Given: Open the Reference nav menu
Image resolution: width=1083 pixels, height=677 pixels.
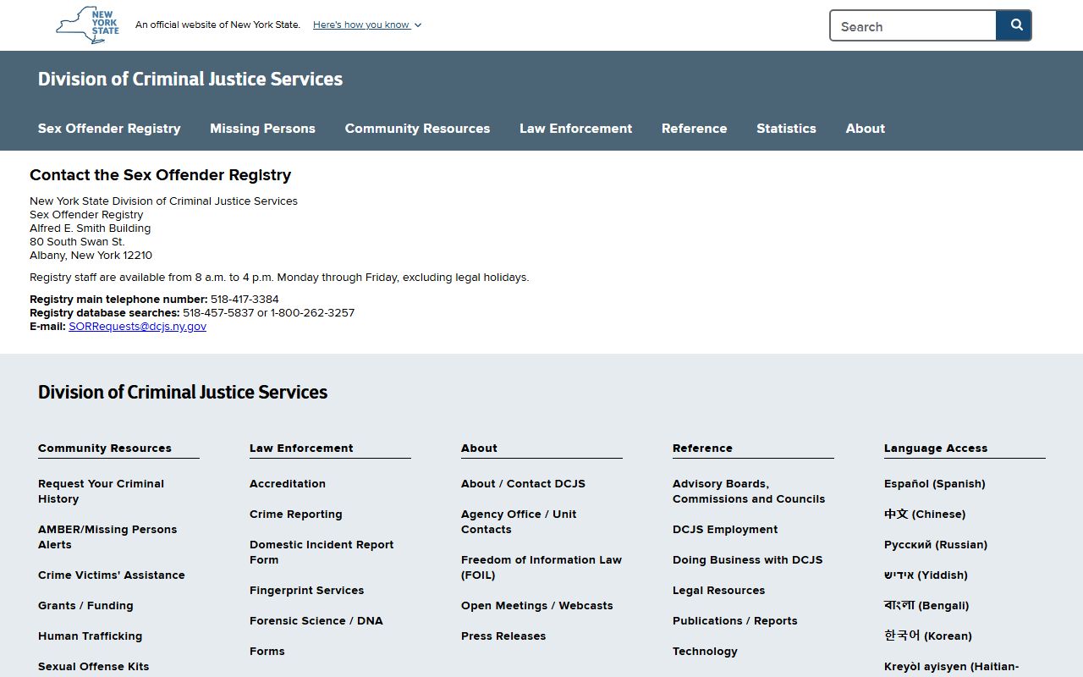Looking at the screenshot, I should pos(694,129).
